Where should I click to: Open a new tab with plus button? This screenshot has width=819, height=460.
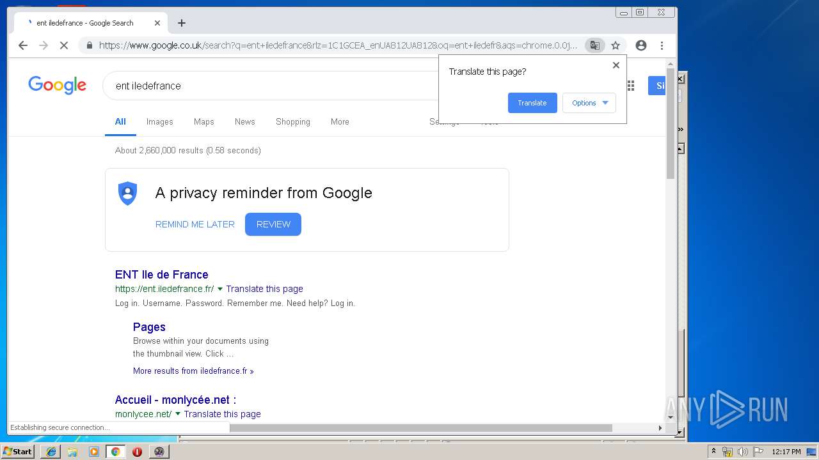click(x=182, y=23)
